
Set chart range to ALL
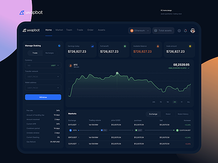pyautogui.click(x=189, y=102)
